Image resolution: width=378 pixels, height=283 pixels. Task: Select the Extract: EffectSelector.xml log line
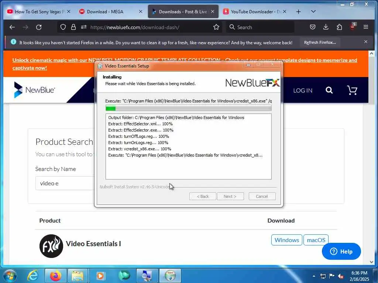coord(140,124)
